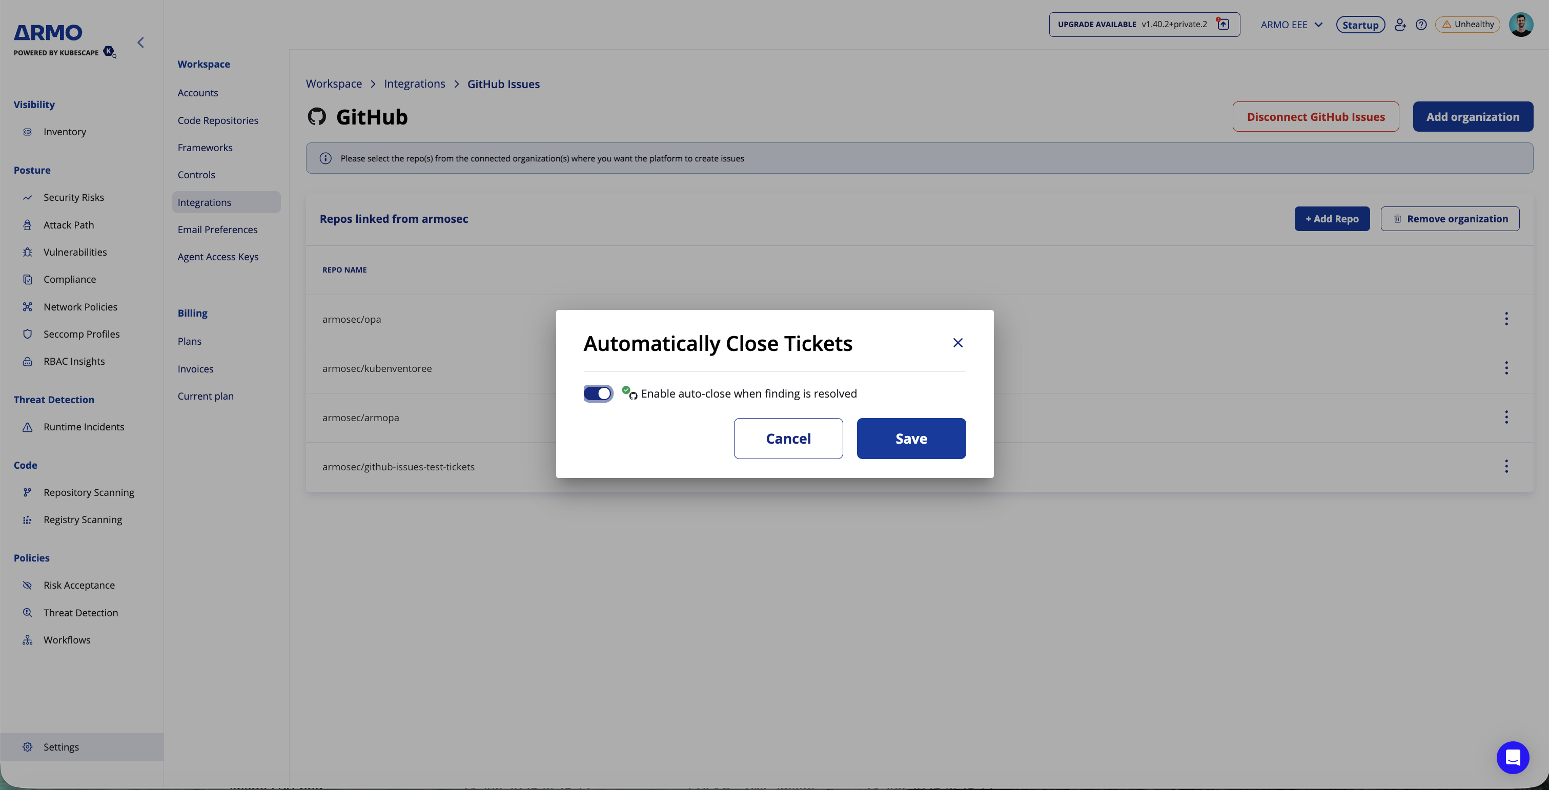Screen dimensions: 1549x790
Task: Click the Unhealthy status badge
Action: tap(1467, 25)
